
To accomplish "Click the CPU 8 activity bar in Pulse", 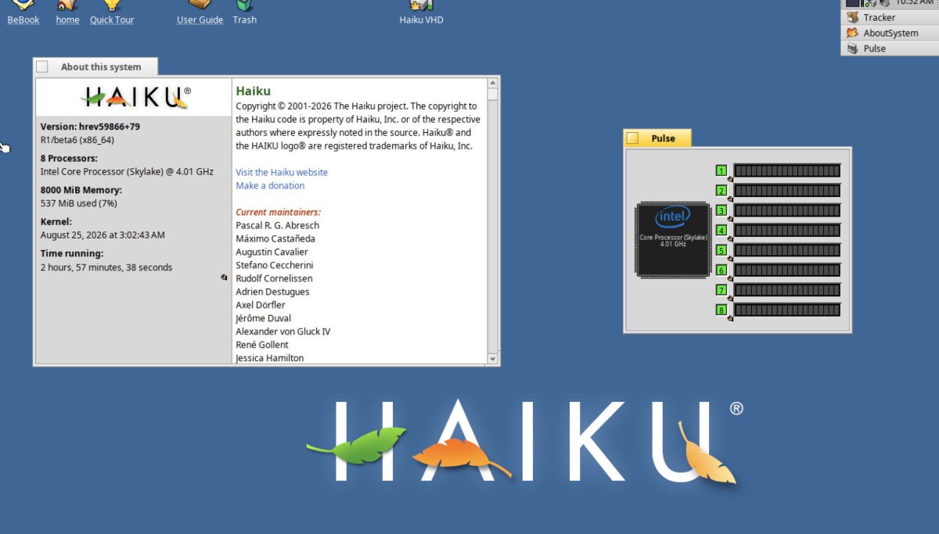I will (786, 310).
